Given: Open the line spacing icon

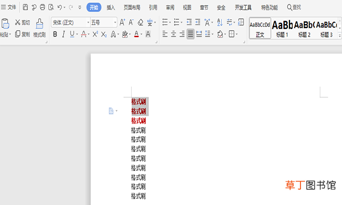Looking at the screenshot, I should [x=207, y=34].
